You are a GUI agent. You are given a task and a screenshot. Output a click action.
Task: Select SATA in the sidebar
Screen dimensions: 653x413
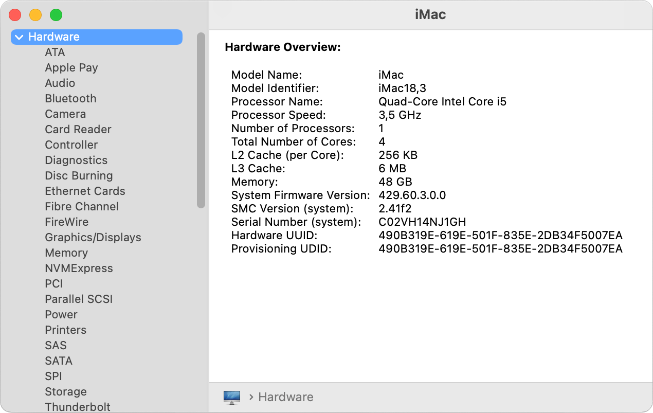point(59,361)
